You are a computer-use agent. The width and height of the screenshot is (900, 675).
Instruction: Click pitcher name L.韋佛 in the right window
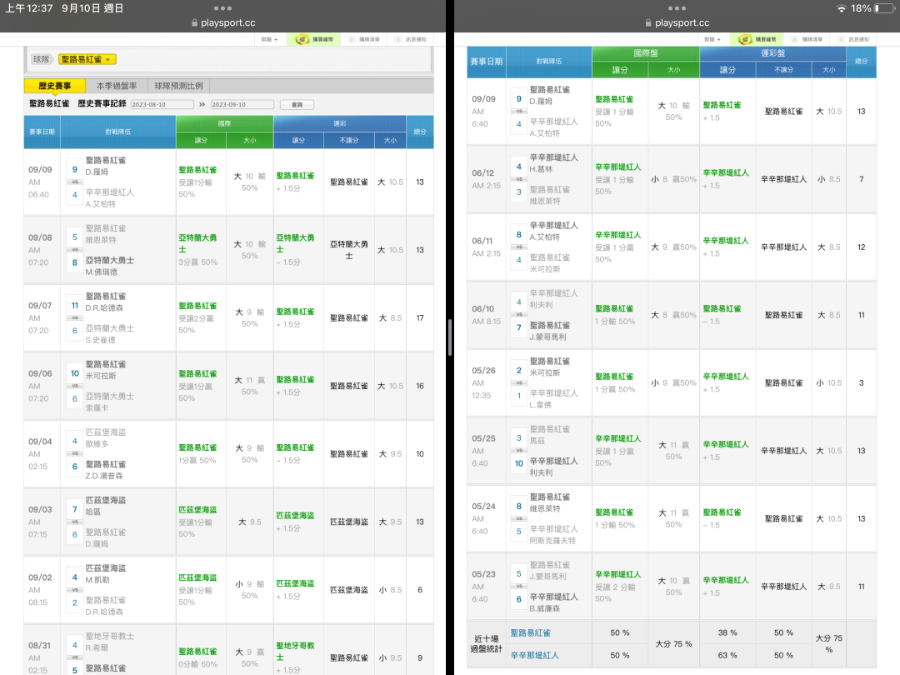coord(540,405)
